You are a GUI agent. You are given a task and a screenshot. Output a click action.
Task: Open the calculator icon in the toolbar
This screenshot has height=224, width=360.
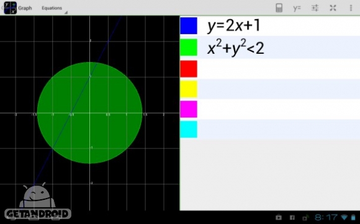pos(279,8)
